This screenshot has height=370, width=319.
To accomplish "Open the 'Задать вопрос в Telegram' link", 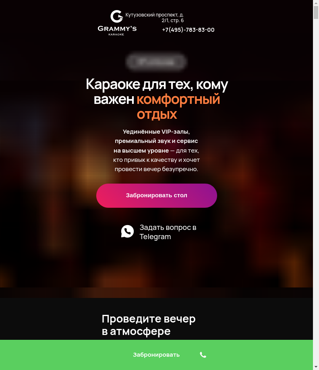I will [x=168, y=232].
